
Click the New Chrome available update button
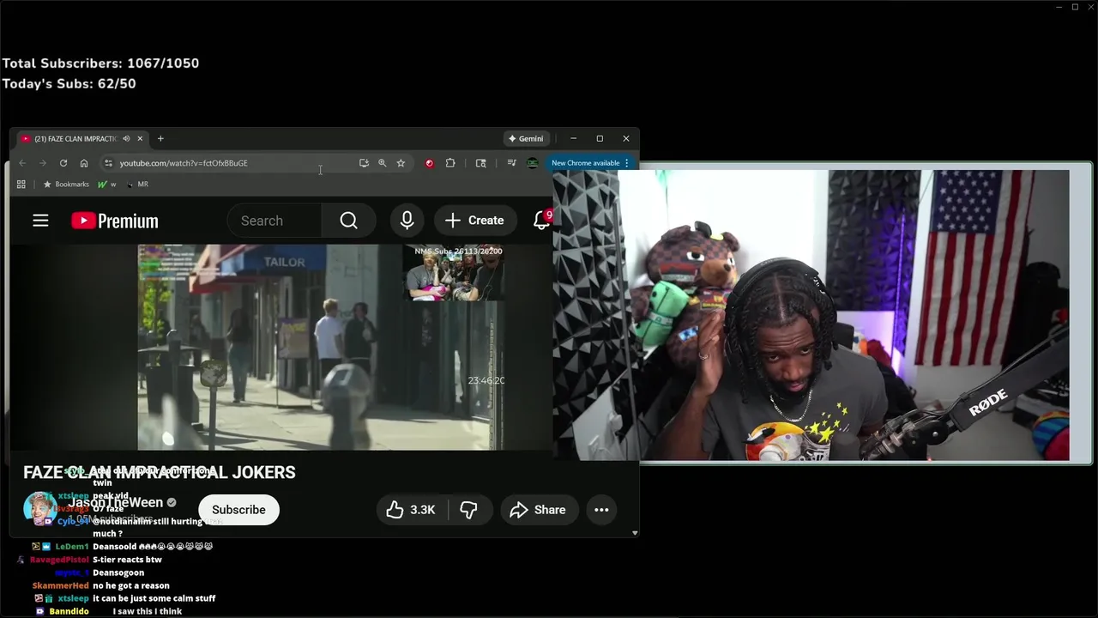590,163
